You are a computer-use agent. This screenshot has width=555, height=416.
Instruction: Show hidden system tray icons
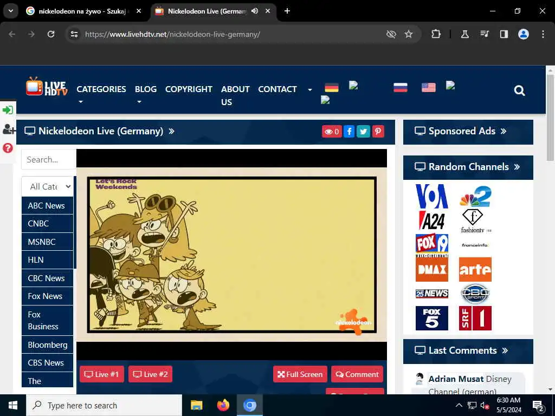(x=459, y=405)
